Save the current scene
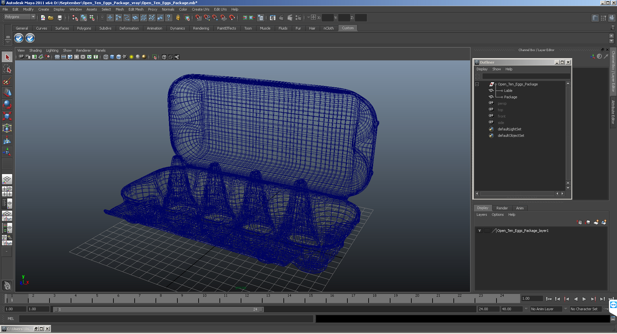The image size is (617, 334). click(59, 18)
